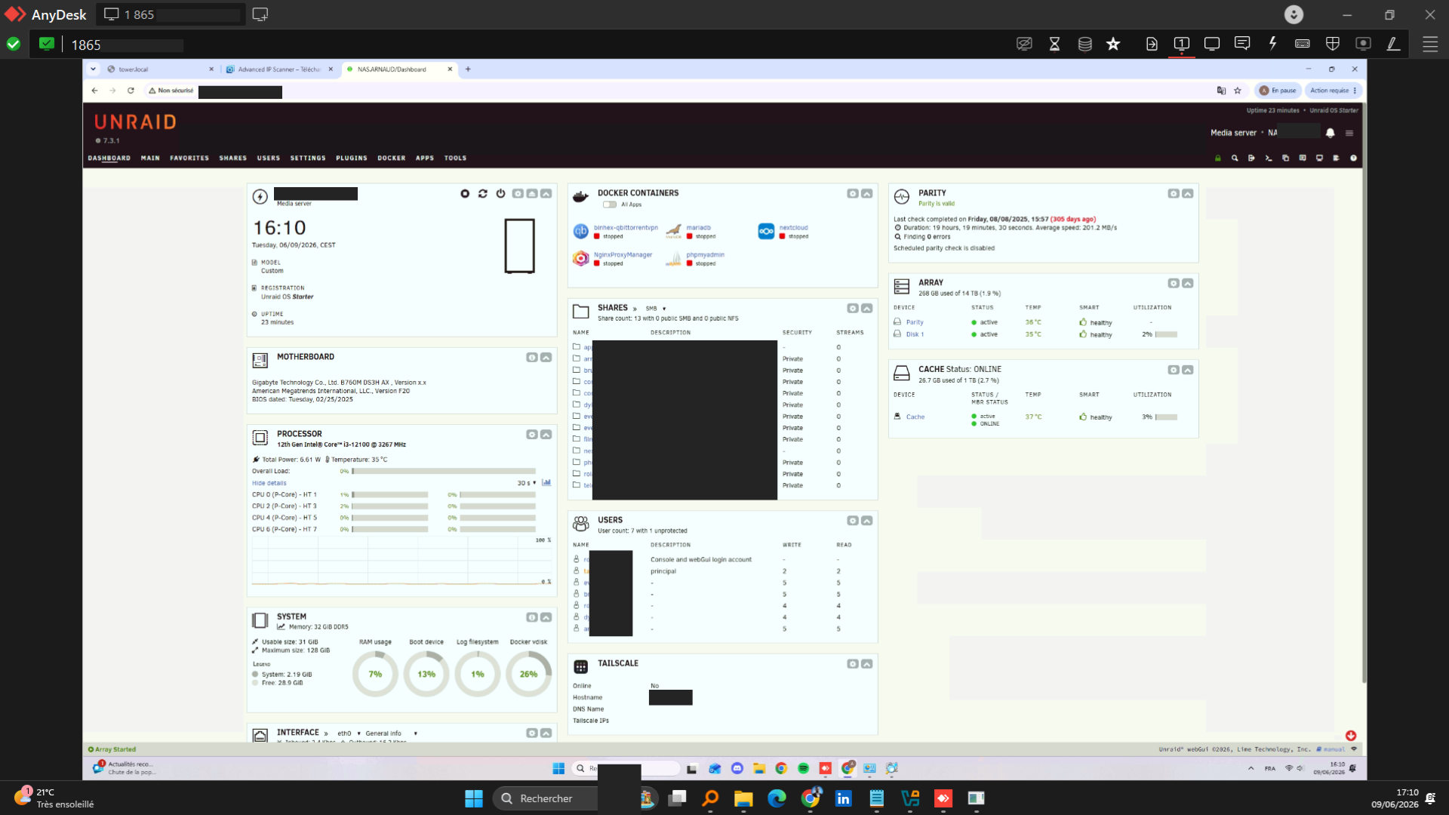
Task: Collapse the Shares tile
Action: coord(867,309)
